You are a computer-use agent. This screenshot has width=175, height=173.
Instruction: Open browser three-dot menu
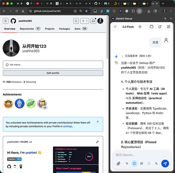[x=171, y=11]
